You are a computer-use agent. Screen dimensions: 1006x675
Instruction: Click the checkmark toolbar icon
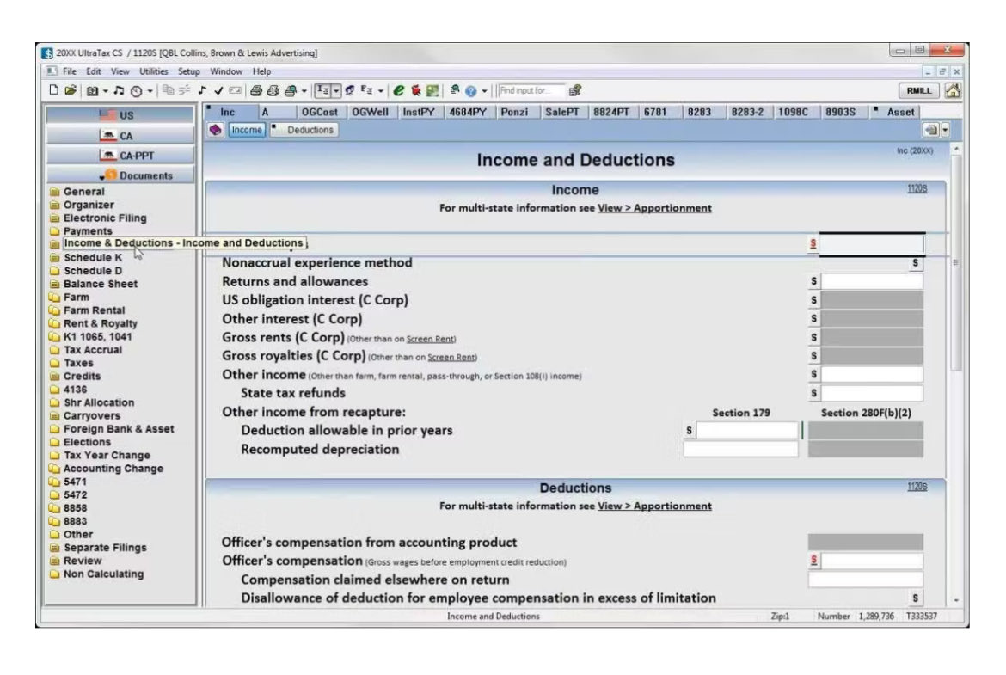[x=218, y=90]
